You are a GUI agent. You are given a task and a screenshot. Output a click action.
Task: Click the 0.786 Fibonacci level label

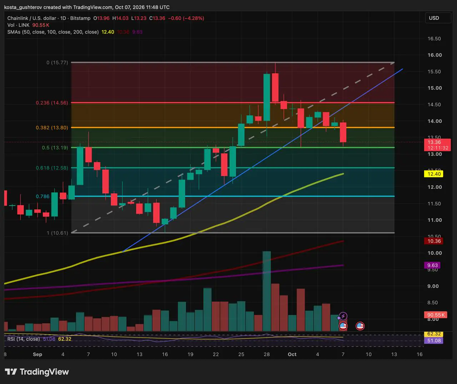point(43,196)
